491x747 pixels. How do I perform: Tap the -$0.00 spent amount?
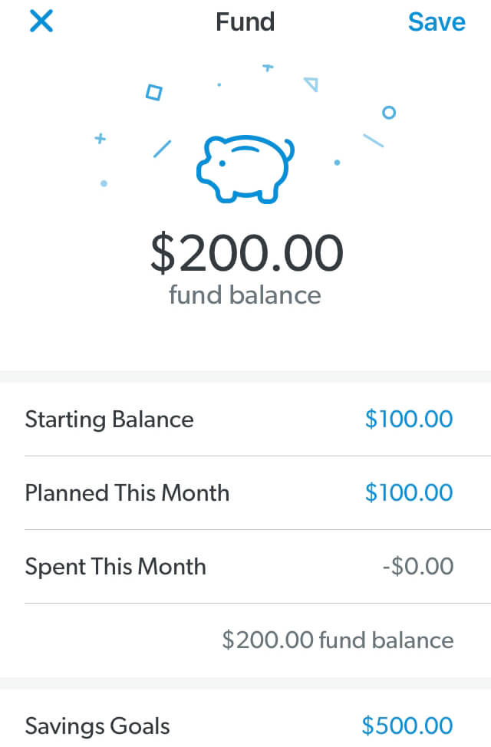[418, 567]
